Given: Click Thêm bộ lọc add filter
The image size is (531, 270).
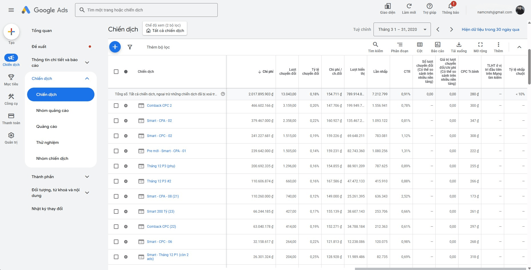Looking at the screenshot, I should pos(158,47).
